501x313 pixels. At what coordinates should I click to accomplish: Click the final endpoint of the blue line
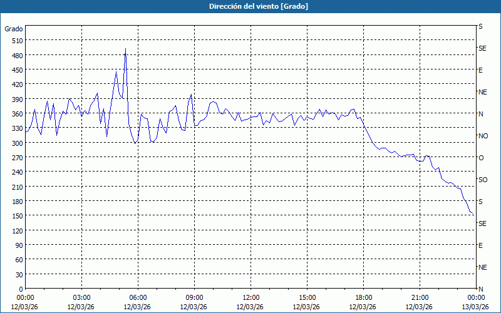(x=473, y=214)
